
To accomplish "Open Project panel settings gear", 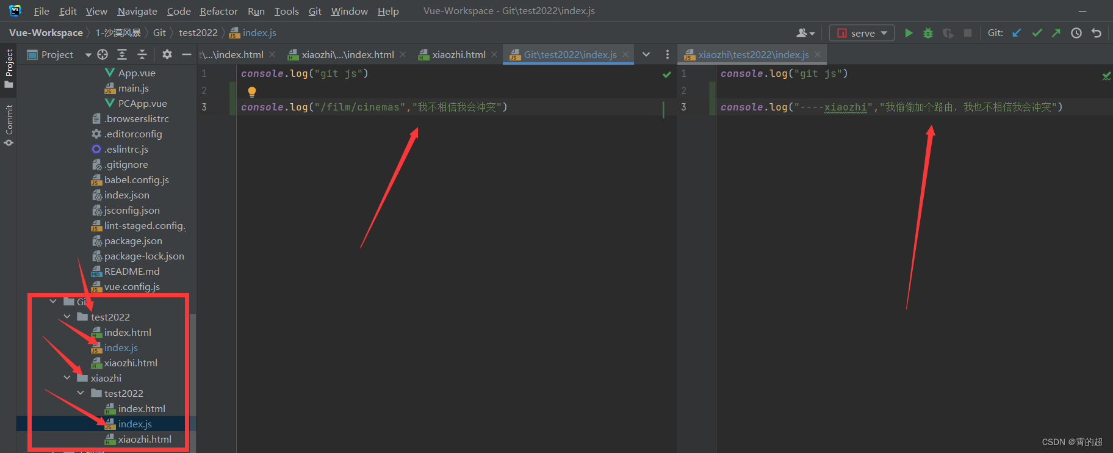I will pyautogui.click(x=167, y=54).
